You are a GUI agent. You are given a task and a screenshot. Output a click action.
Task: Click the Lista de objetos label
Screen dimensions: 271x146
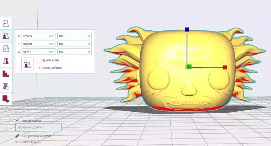(31, 120)
